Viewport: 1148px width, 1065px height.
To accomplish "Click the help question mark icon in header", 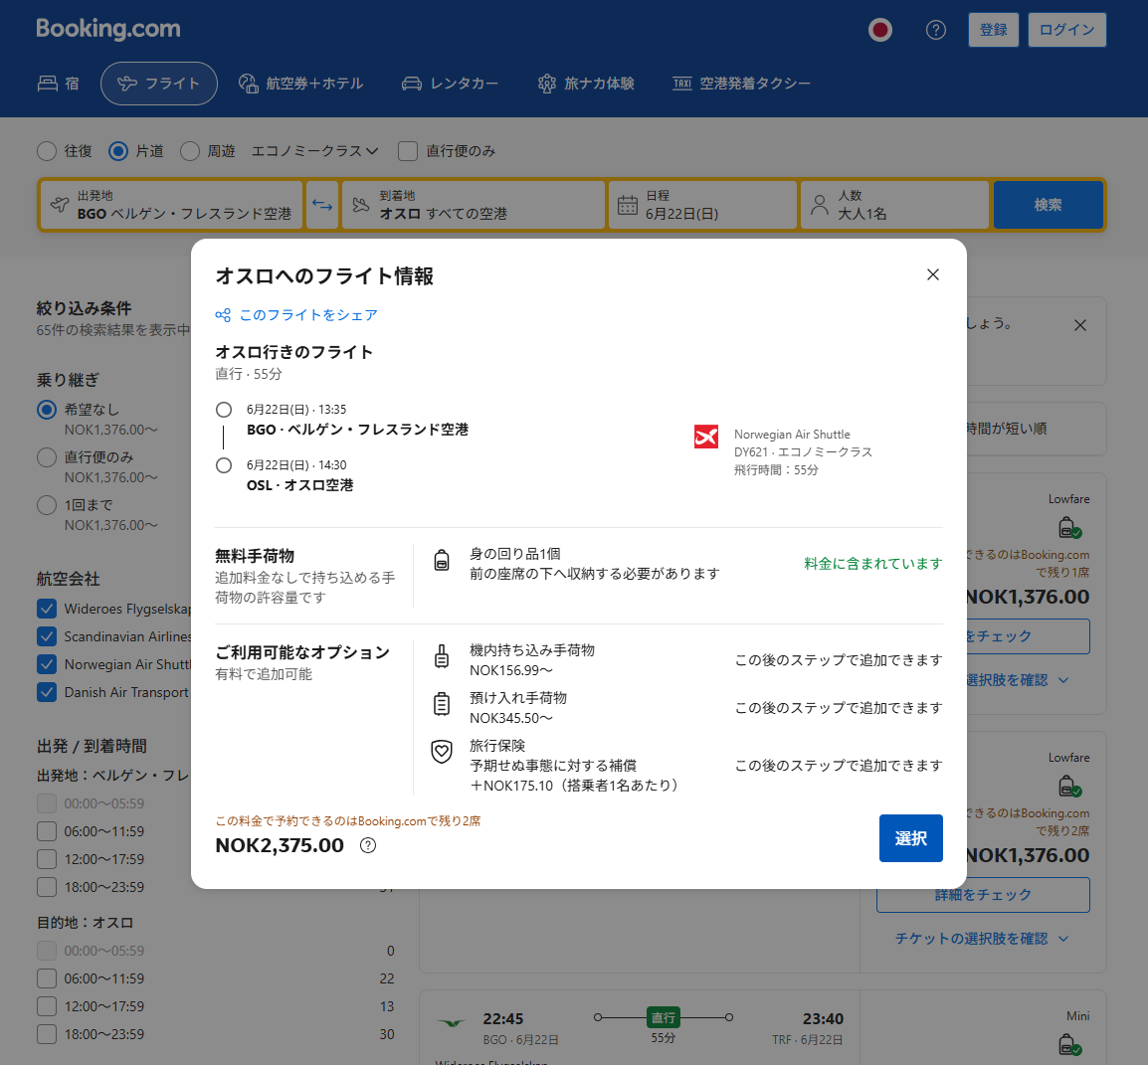I will [935, 30].
